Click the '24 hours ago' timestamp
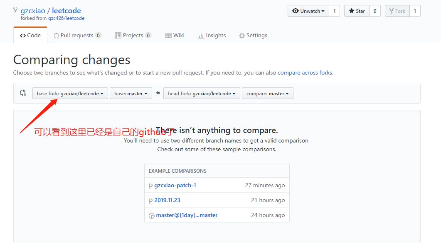The height and width of the screenshot is (244, 441). coord(268,215)
